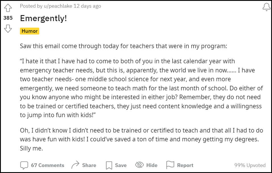Click the crossed-out eye hide icon
The image size is (272, 173).
click(139, 165)
